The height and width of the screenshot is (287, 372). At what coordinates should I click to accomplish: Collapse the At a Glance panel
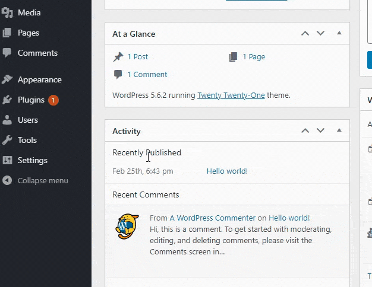(x=339, y=33)
